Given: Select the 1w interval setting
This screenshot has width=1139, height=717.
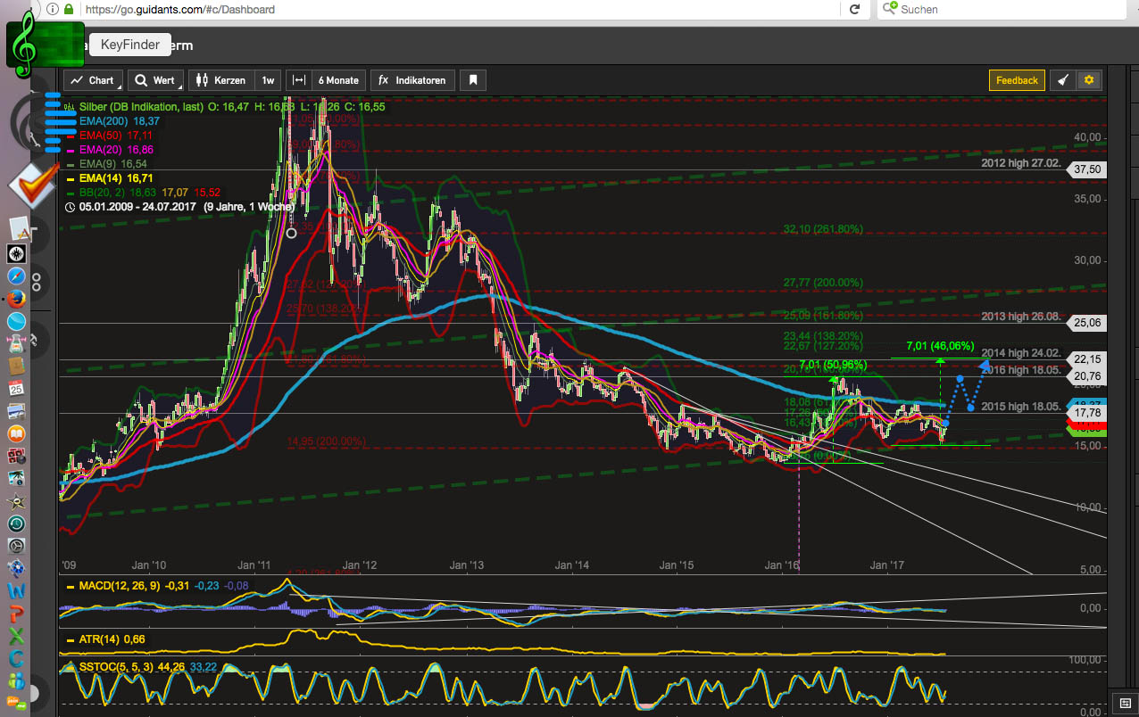Looking at the screenshot, I should pos(268,80).
